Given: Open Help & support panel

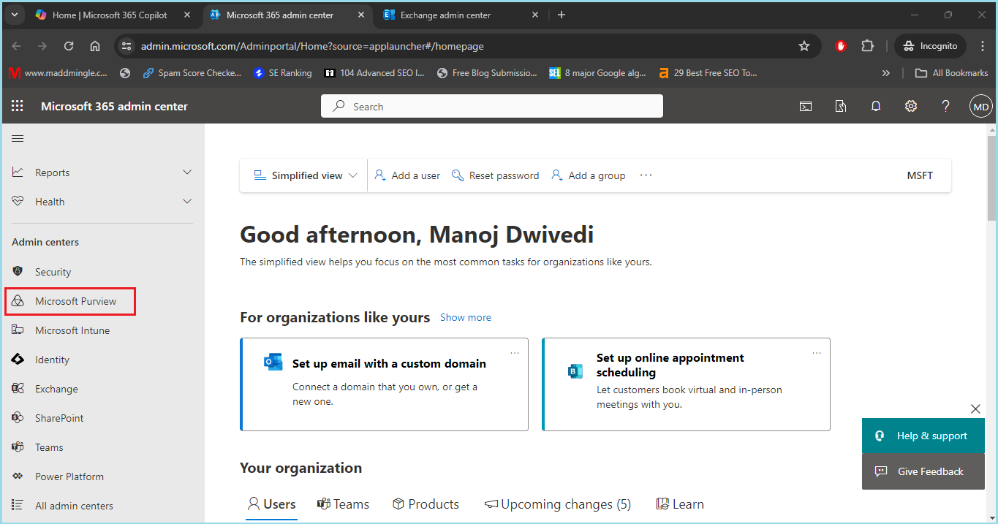Looking at the screenshot, I should (923, 436).
